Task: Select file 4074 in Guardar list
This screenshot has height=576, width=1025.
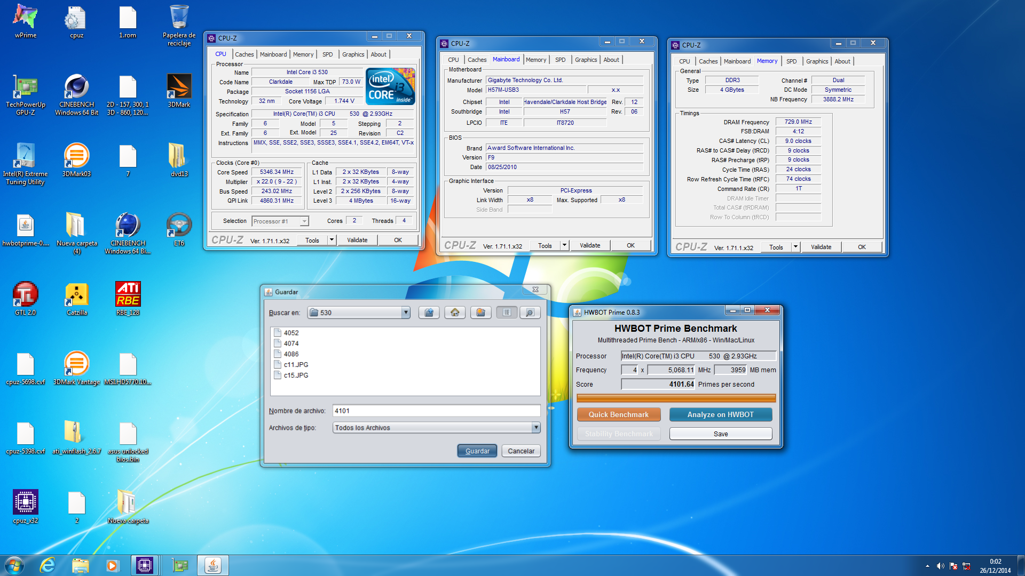Action: pos(286,343)
